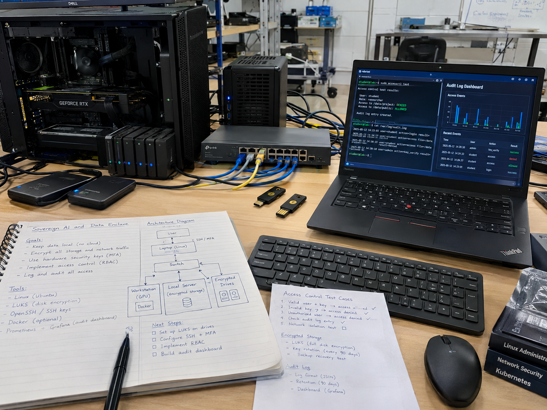The width and height of the screenshot is (547, 410).
Task: Click the 'Audit Log Dashboard' heading
Action: pyautogui.click(x=465, y=86)
